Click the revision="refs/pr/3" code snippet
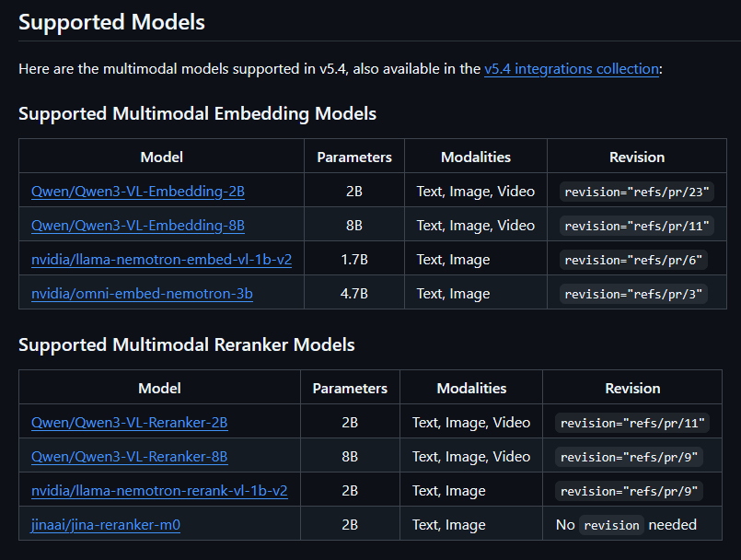This screenshot has width=741, height=560. tap(633, 295)
